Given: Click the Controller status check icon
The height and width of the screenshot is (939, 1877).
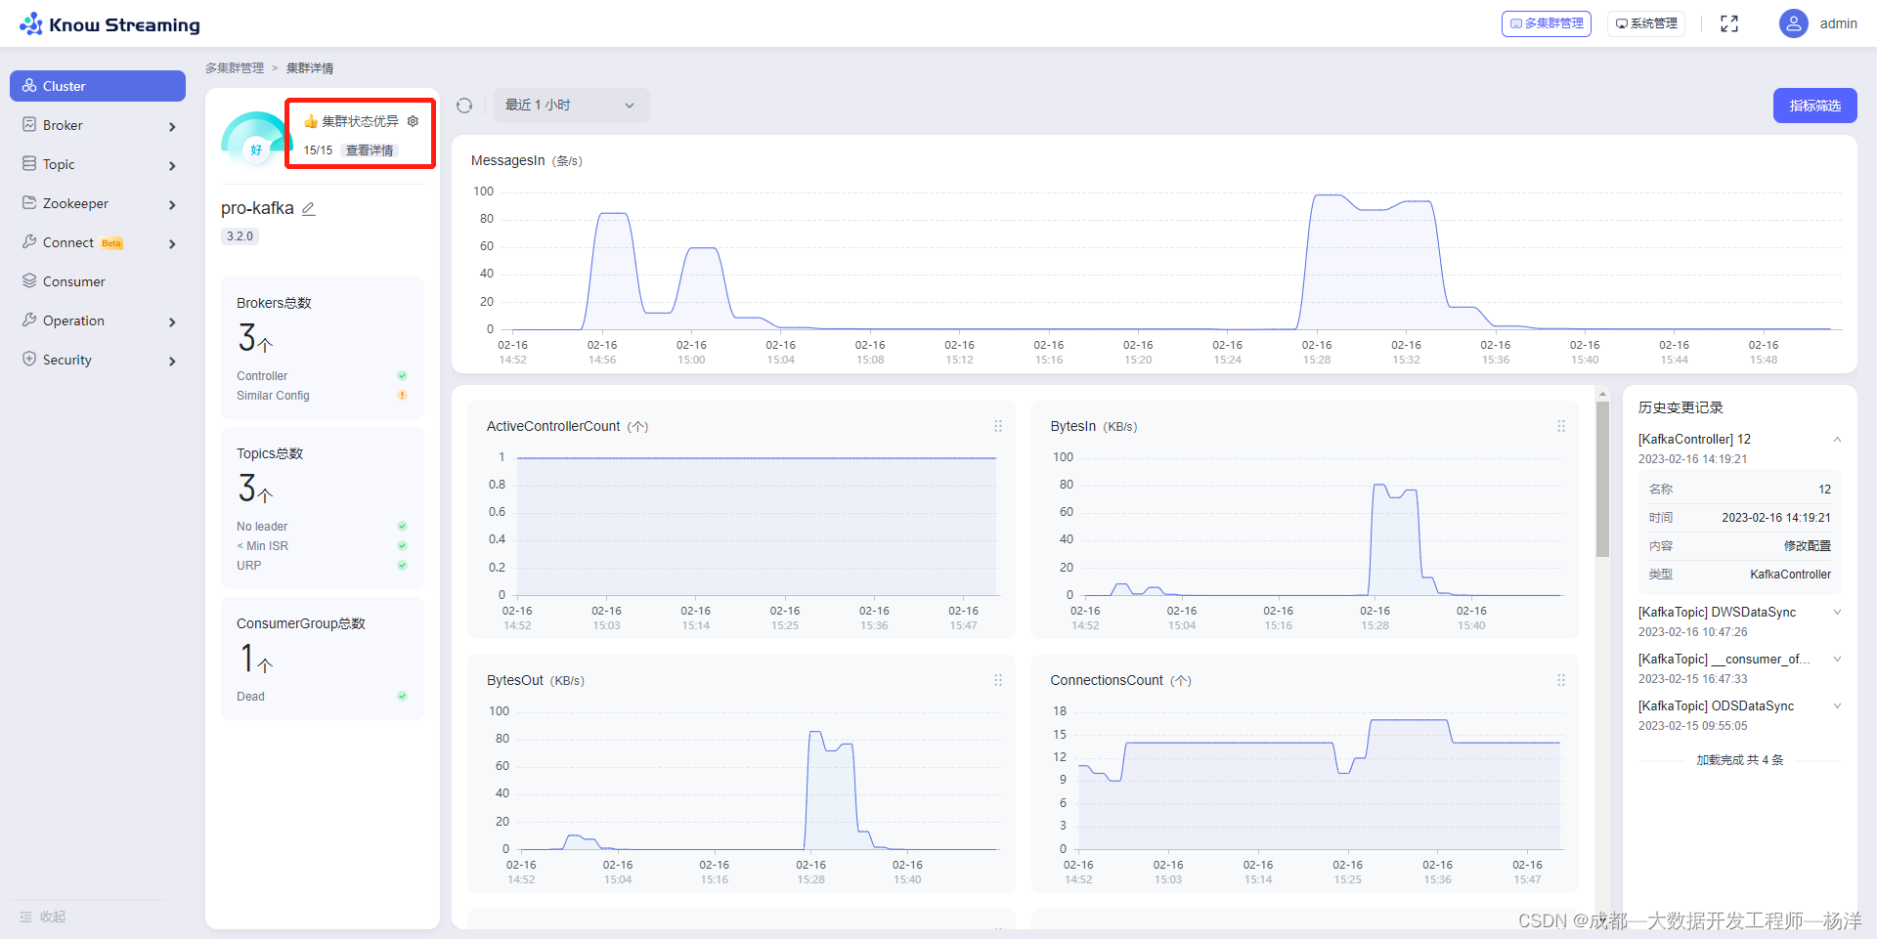Looking at the screenshot, I should [402, 376].
